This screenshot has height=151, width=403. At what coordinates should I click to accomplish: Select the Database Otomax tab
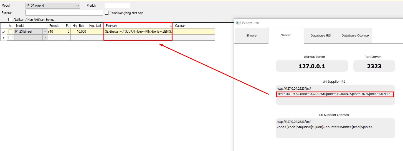(355, 35)
